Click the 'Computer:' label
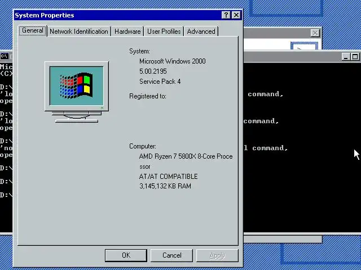Viewport: 361px width, 270px height. tap(143, 146)
